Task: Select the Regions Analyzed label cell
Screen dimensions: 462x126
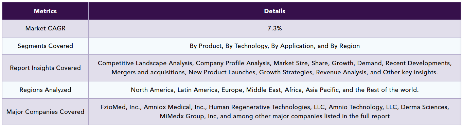Action: coord(45,90)
